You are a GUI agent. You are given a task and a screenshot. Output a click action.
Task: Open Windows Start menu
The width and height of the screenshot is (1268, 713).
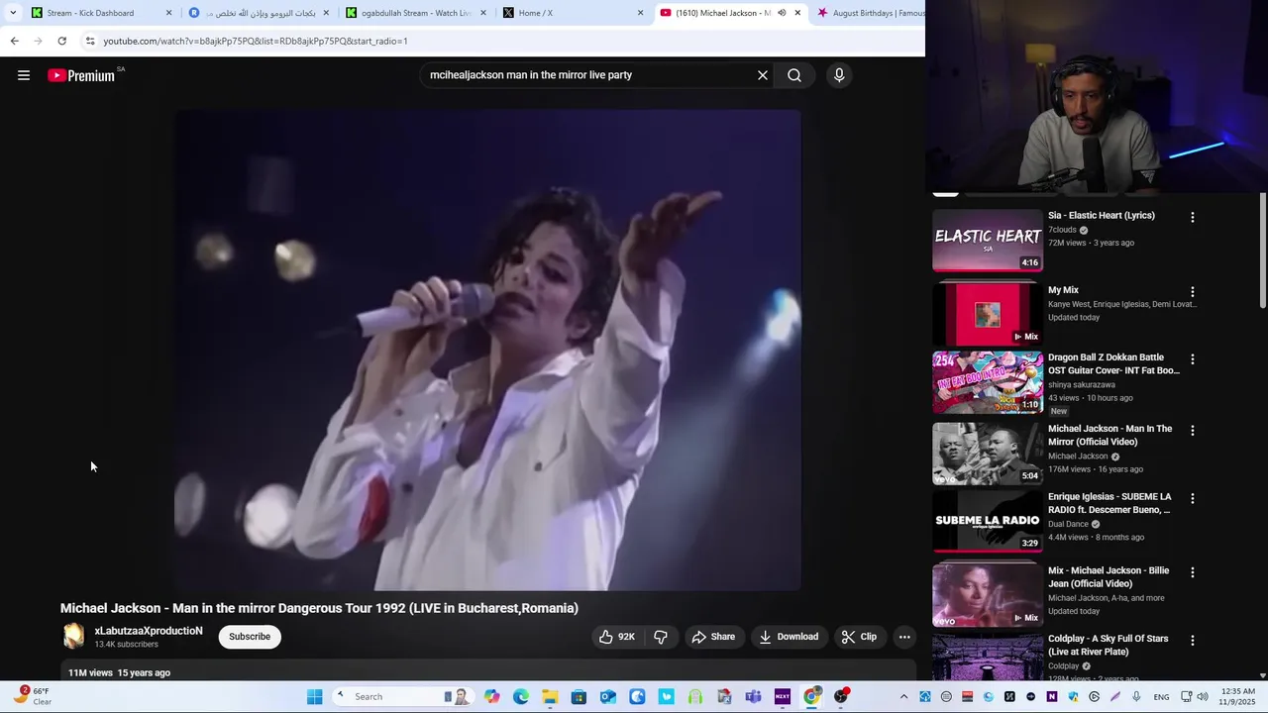pyautogui.click(x=315, y=697)
